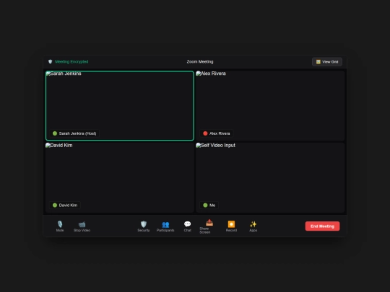Viewport: 390px width, 292px height.
Task: Select David Kim video tile
Action: 120,177
